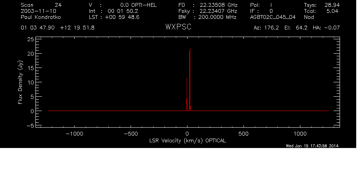363x185 pixels.
Task: Select the Fsky frequency 22.23407 GHz
Action: [219, 11]
